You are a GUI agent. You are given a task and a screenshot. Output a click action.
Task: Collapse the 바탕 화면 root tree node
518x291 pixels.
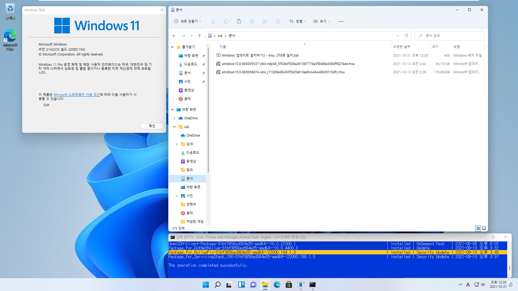click(172, 110)
